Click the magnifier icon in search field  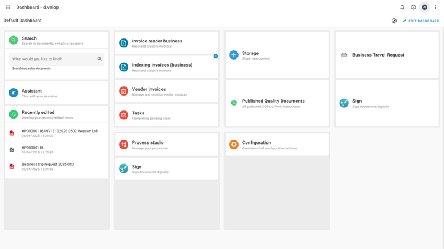point(99,59)
